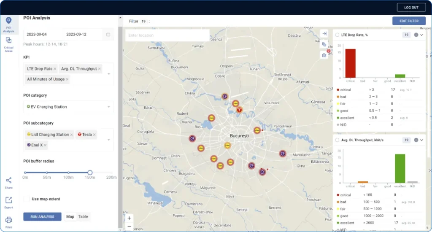Click the Edit Filter button
The width and height of the screenshot is (432, 232).
point(408,21)
